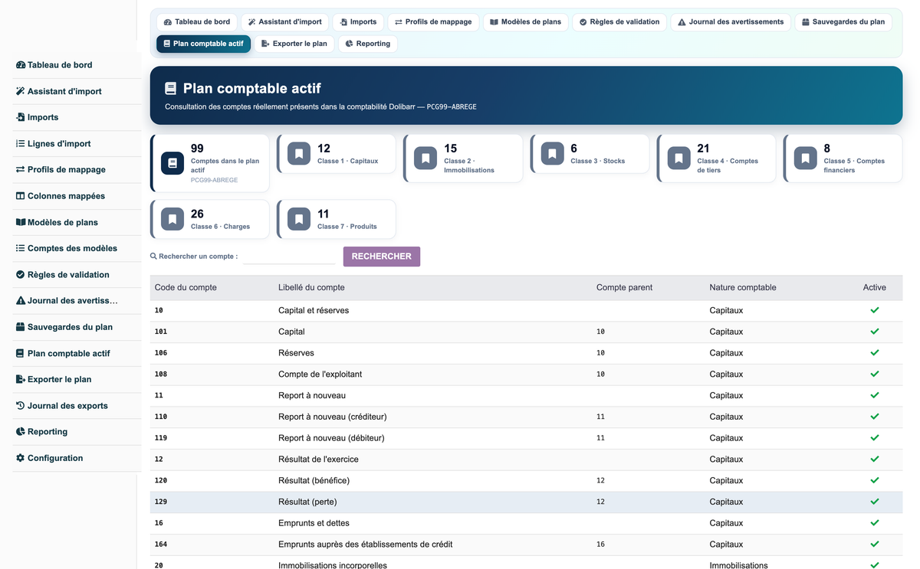920x569 pixels.
Task: Click Emprunts et dettes row label
Action: click(314, 523)
